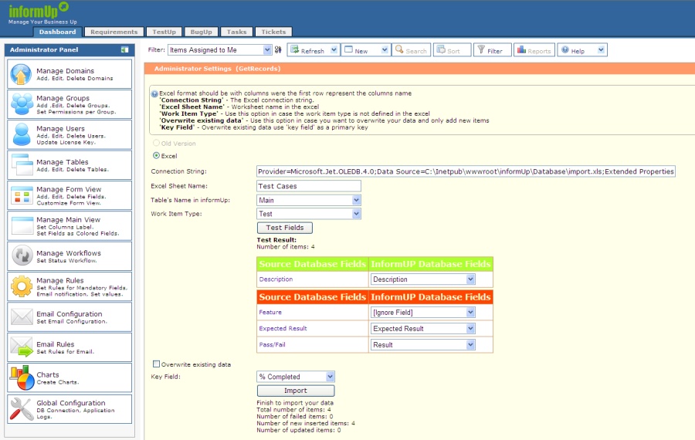Open the Manage Workflows arrows icon
Image resolution: width=695 pixels, height=440 pixels.
coord(22,256)
